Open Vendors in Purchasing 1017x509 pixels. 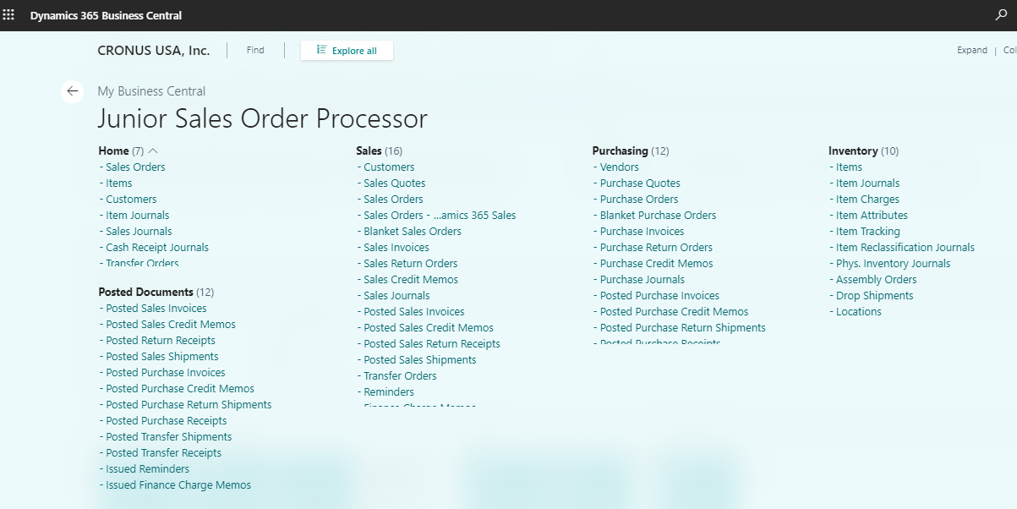[x=619, y=167]
